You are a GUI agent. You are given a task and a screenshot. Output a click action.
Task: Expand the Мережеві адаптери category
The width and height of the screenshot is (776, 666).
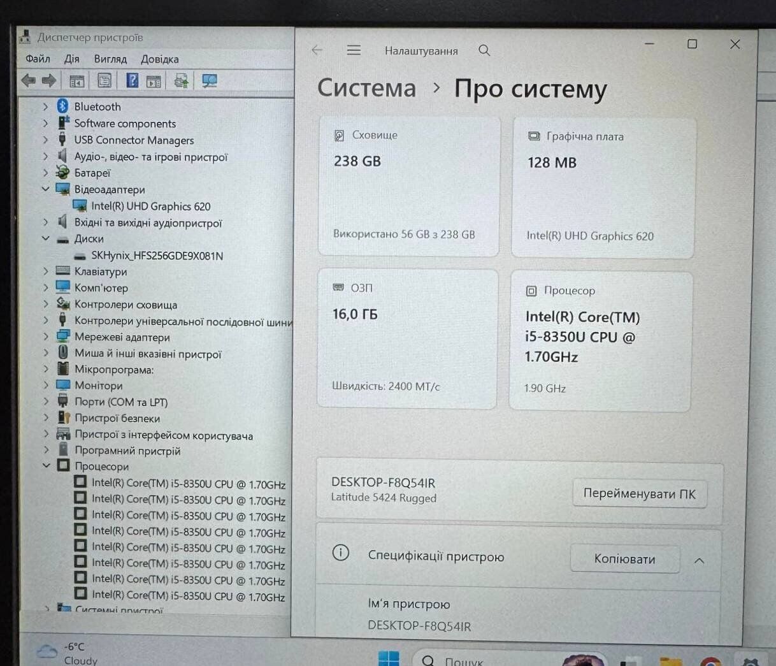click(x=45, y=337)
